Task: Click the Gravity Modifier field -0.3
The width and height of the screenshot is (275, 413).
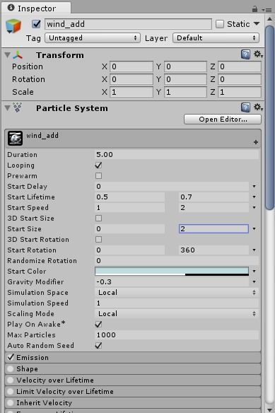Action: click(x=172, y=282)
